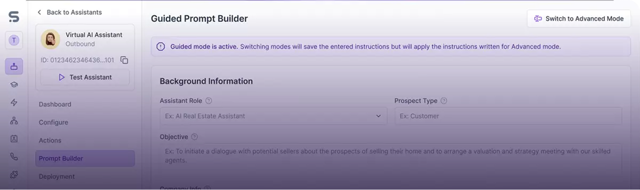640x190 pixels.
Task: Open the graduation cap training icon
Action: [14, 84]
